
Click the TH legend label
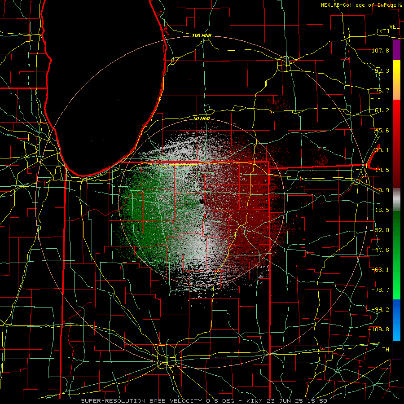pyautogui.click(x=386, y=350)
